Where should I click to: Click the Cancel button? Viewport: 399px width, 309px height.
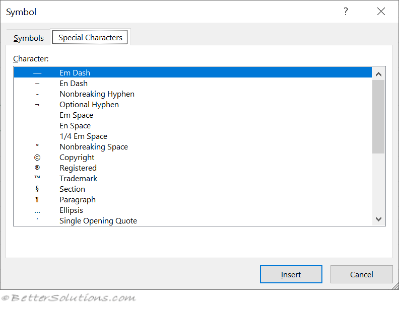click(x=361, y=274)
